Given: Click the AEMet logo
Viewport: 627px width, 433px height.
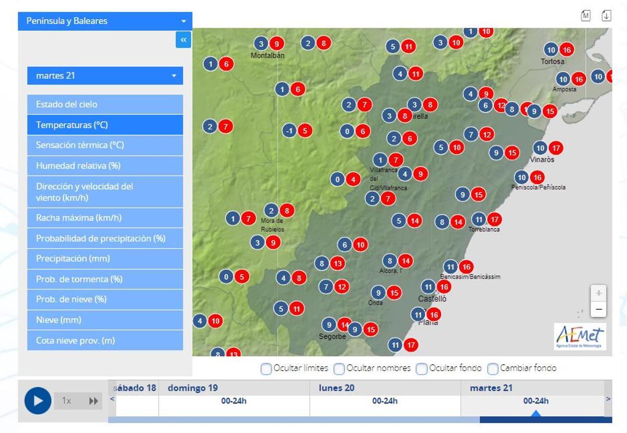Looking at the screenshot, I should (x=580, y=336).
